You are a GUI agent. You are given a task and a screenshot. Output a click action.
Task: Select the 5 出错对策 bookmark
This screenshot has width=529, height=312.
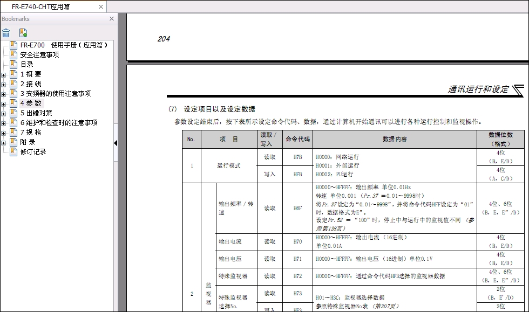pos(36,113)
